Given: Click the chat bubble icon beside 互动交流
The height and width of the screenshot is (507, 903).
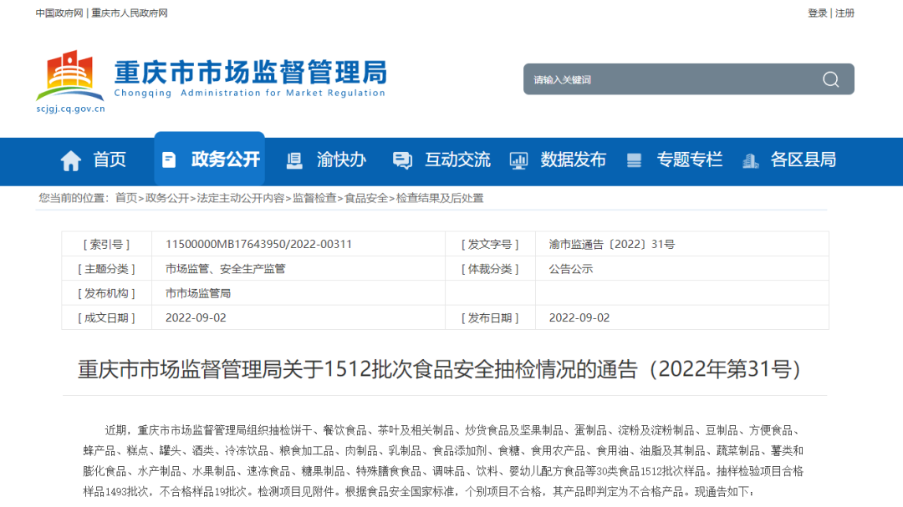Looking at the screenshot, I should pyautogui.click(x=402, y=160).
